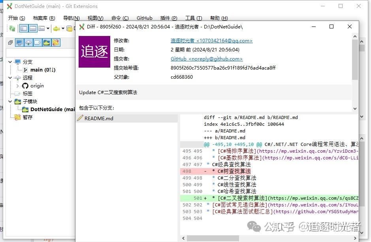
Task: Open dropdown arrow next to submarine icon
Action: [63, 28]
